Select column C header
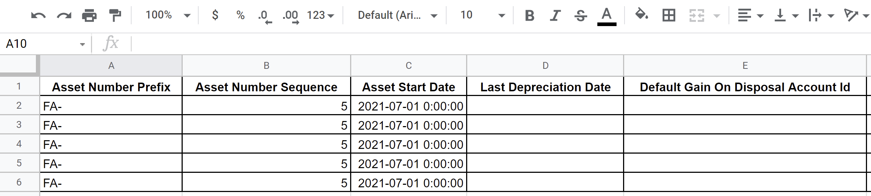 (x=408, y=66)
